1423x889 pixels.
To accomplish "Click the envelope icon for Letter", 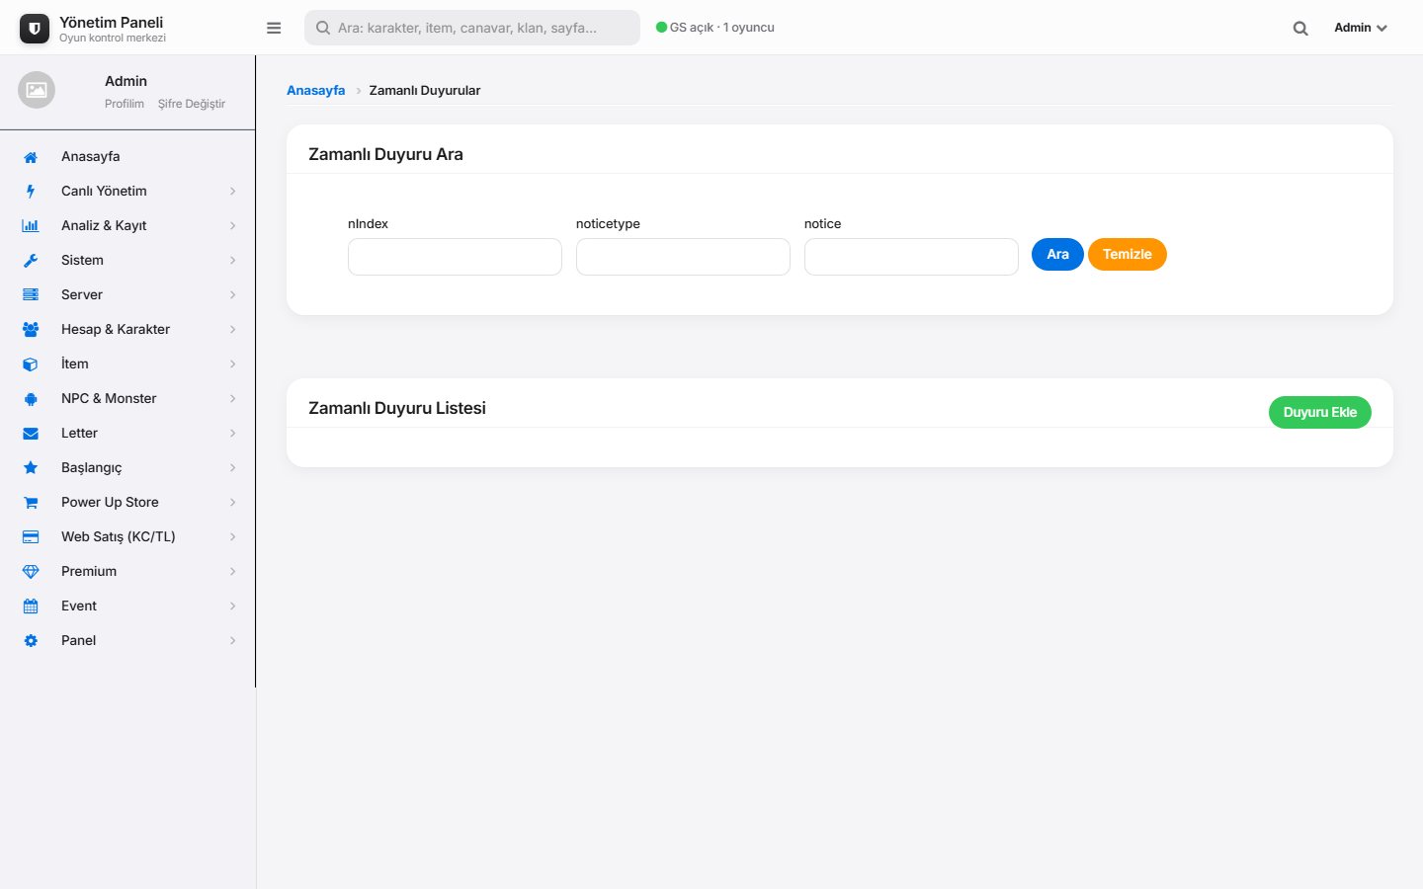I will [x=31, y=434].
